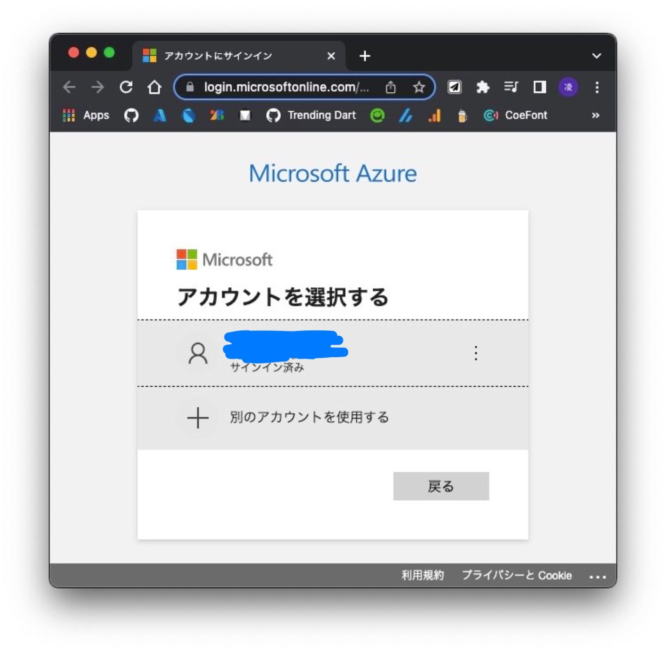
Task: Open the 利用規約 link
Action: [x=422, y=575]
